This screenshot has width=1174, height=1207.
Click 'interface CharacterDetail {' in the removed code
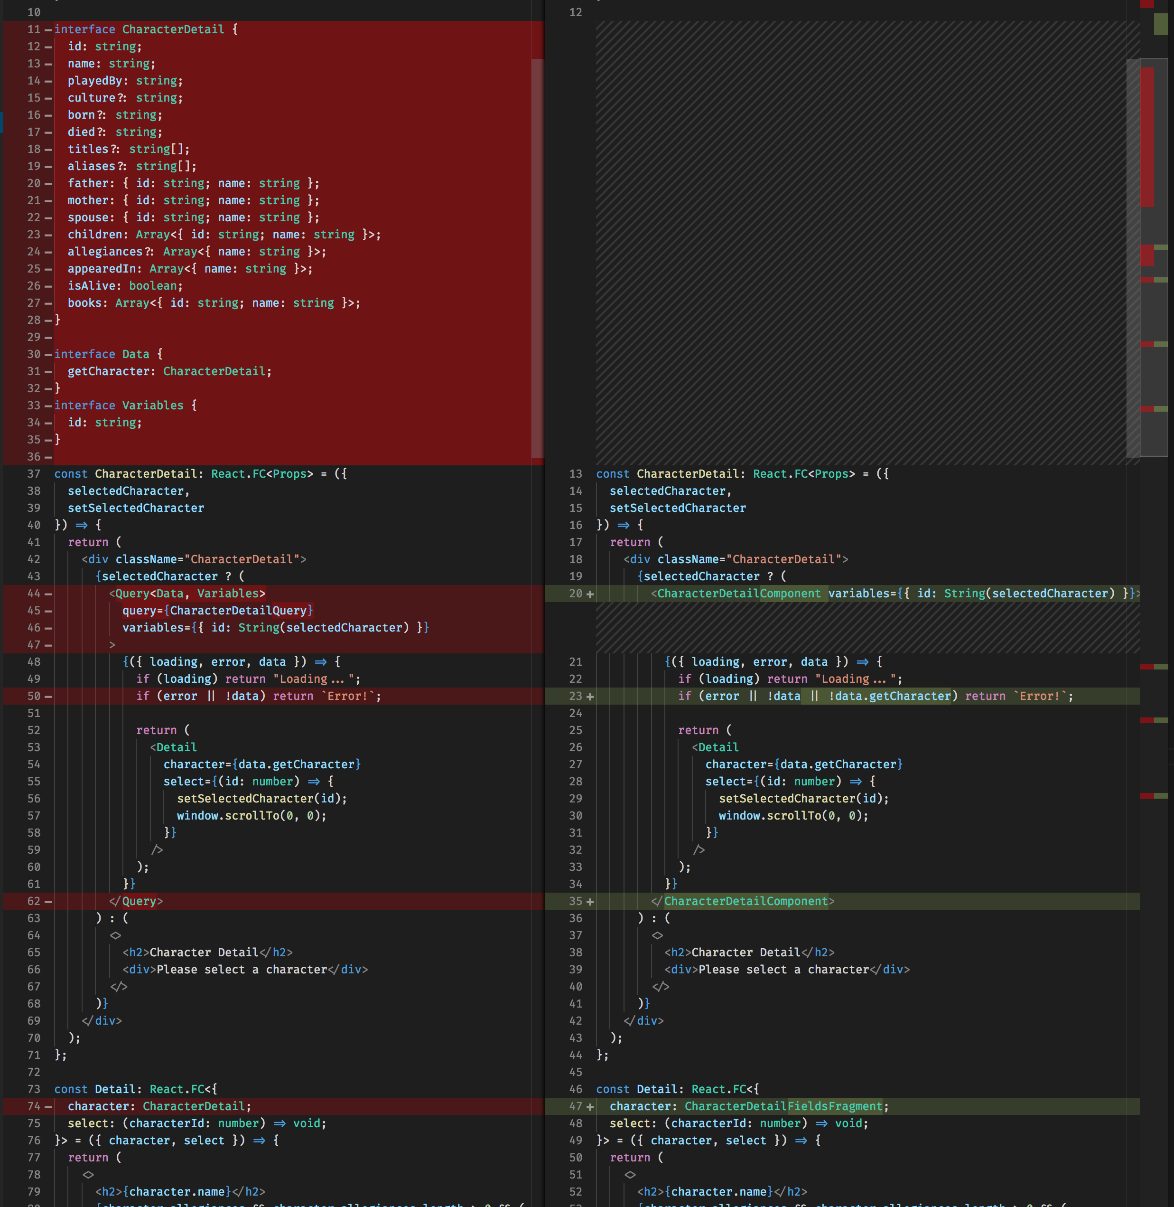(146, 29)
